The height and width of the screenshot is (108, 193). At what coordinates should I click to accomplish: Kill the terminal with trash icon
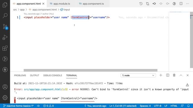pos(174,75)
